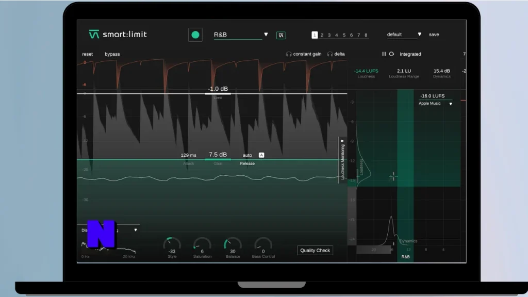Select state 6
Image resolution: width=528 pixels, height=297 pixels.
[351, 35]
